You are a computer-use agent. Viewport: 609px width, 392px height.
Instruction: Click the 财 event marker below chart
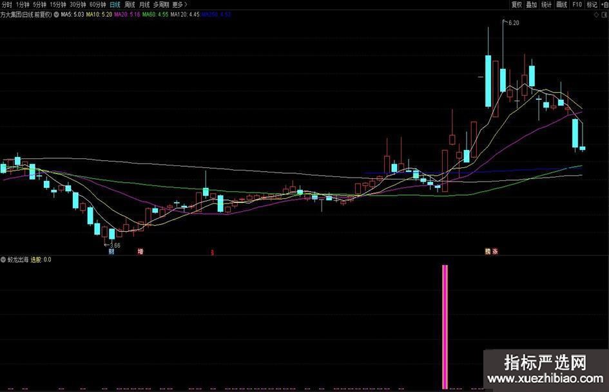point(111,252)
